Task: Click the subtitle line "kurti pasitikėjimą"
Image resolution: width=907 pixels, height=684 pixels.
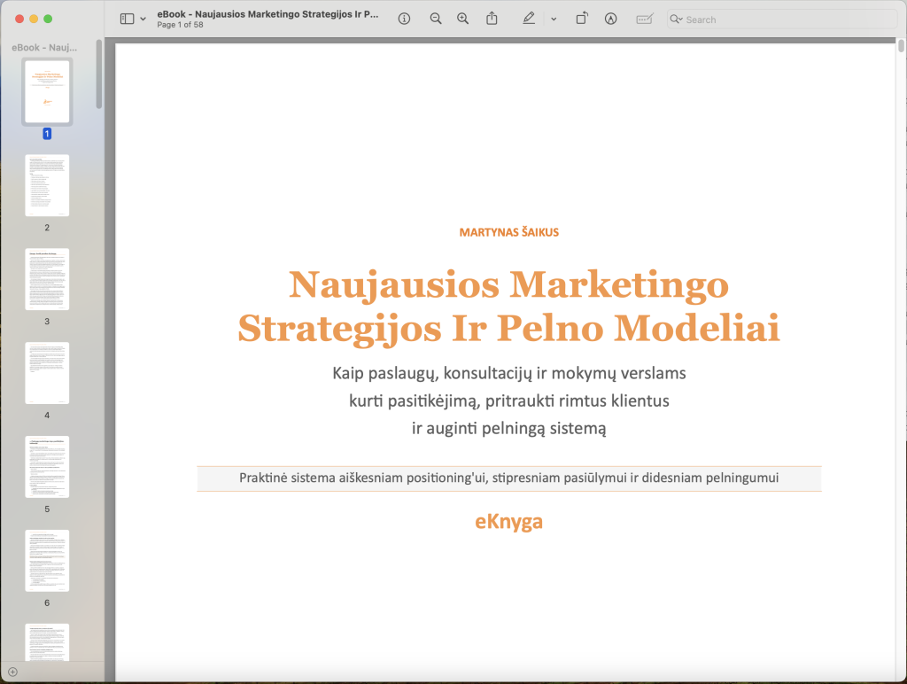Action: [x=509, y=401]
